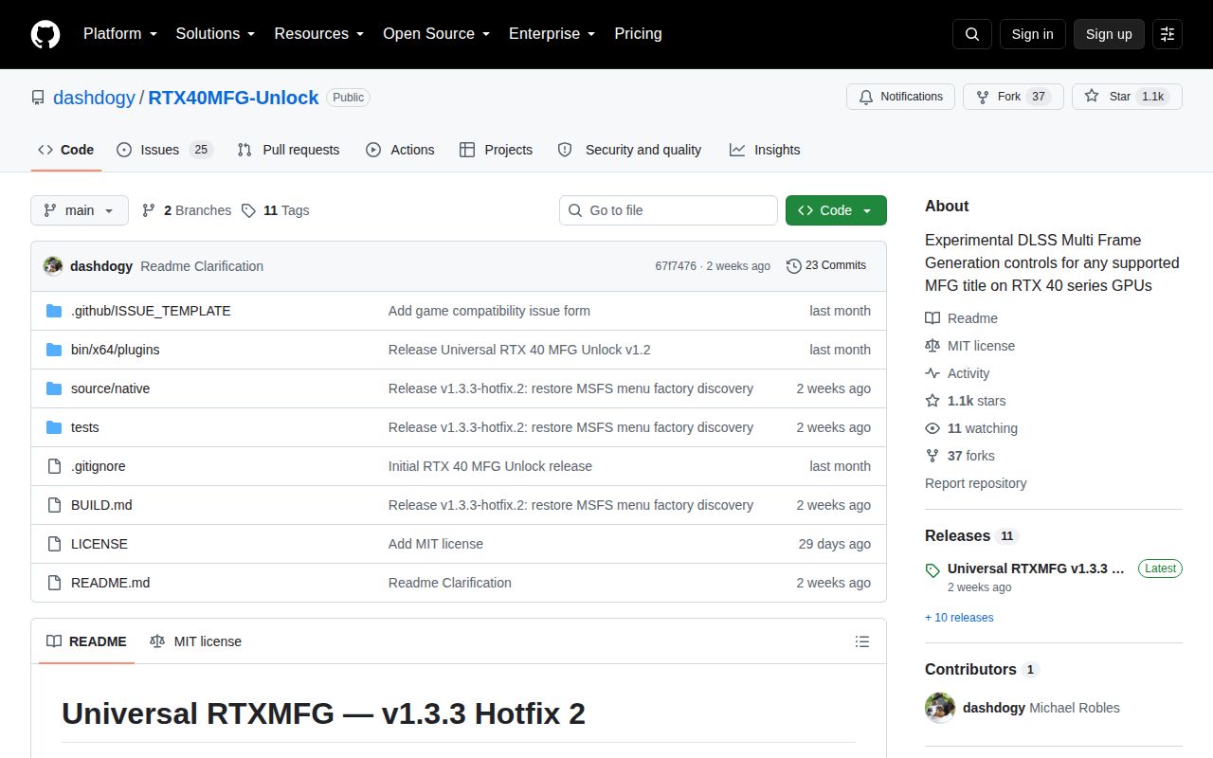
Task: Open the 2 Branches link
Action: click(187, 210)
